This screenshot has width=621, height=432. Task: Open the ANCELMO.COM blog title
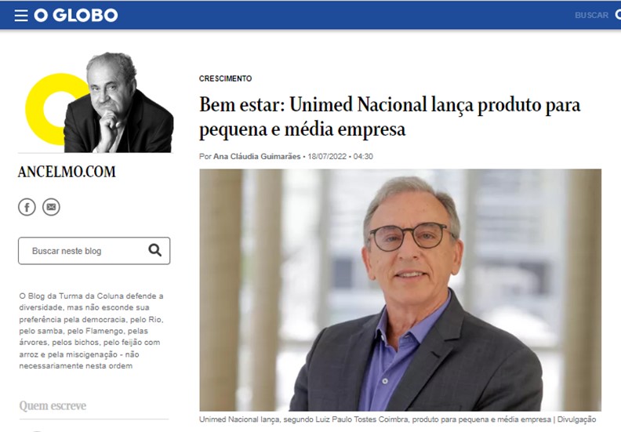(67, 172)
